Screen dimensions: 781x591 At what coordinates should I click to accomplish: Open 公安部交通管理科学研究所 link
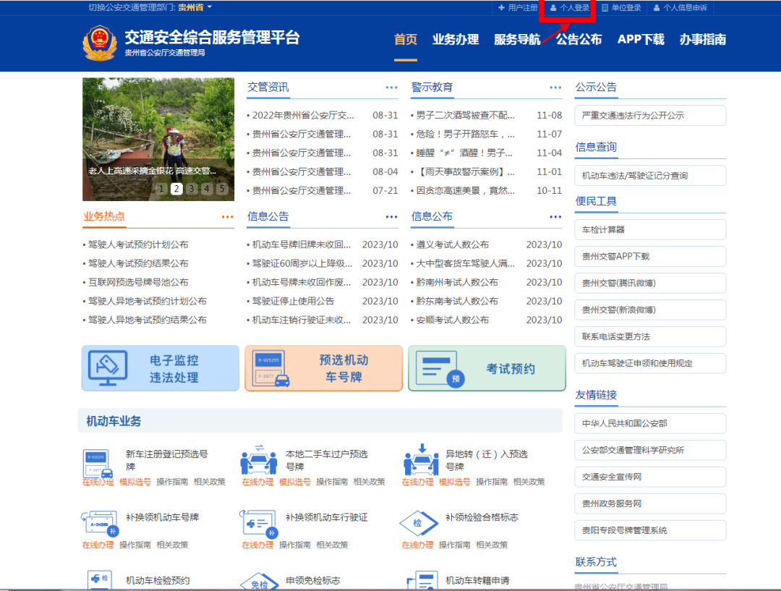[x=650, y=451]
